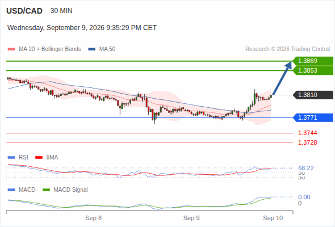The width and height of the screenshot is (335, 227).
Task: Click the 9MA legend color swatch
Action: tap(39, 158)
